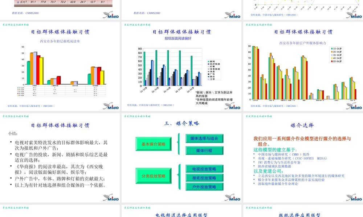This screenshot has width=363, height=217.
Task: Click bullet 陕西省城调队监测数据
Action: 272,166
